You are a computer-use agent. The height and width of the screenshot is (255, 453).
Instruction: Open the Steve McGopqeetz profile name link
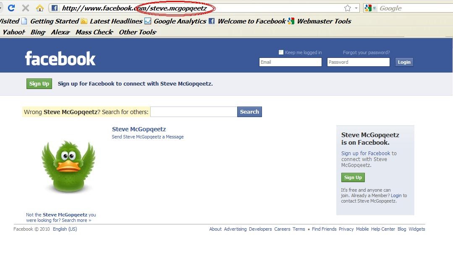[x=139, y=129]
